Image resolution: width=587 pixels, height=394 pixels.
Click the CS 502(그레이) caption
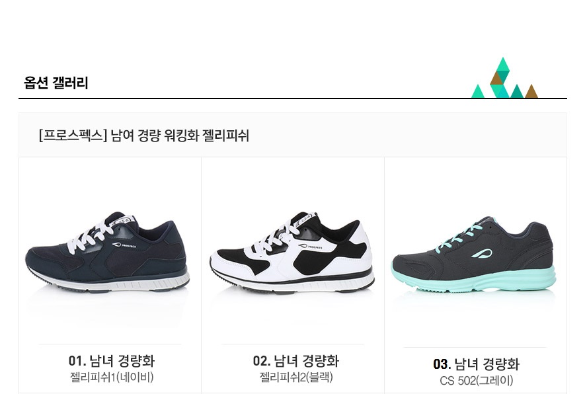coord(476,381)
